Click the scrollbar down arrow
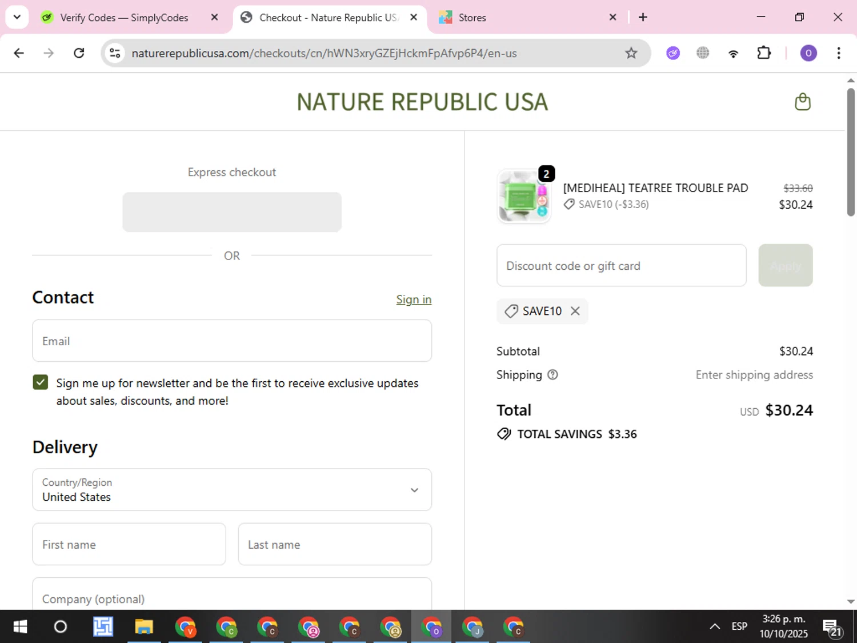The image size is (857, 643). pyautogui.click(x=851, y=602)
